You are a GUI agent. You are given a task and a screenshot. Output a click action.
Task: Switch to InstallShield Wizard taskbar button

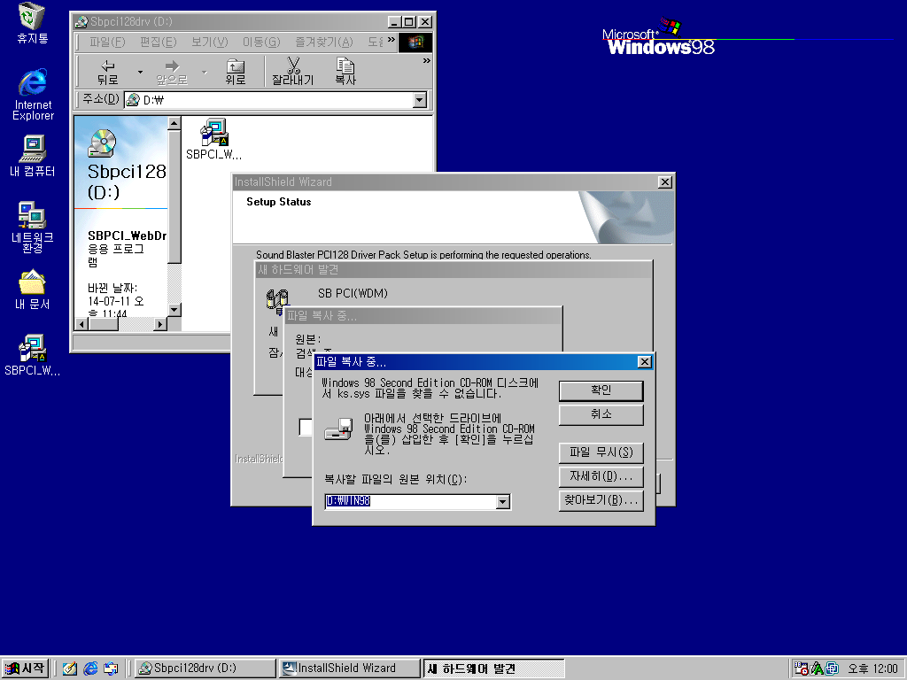click(x=349, y=668)
